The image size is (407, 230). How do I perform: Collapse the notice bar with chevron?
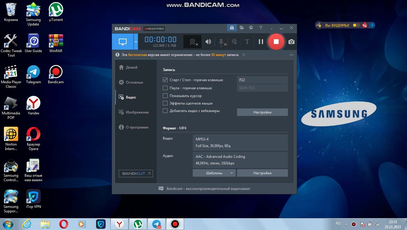click(291, 55)
